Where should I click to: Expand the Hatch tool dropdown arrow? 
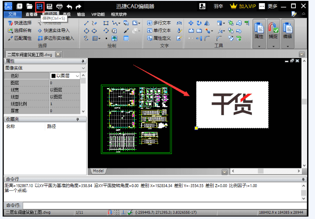pos(99,38)
